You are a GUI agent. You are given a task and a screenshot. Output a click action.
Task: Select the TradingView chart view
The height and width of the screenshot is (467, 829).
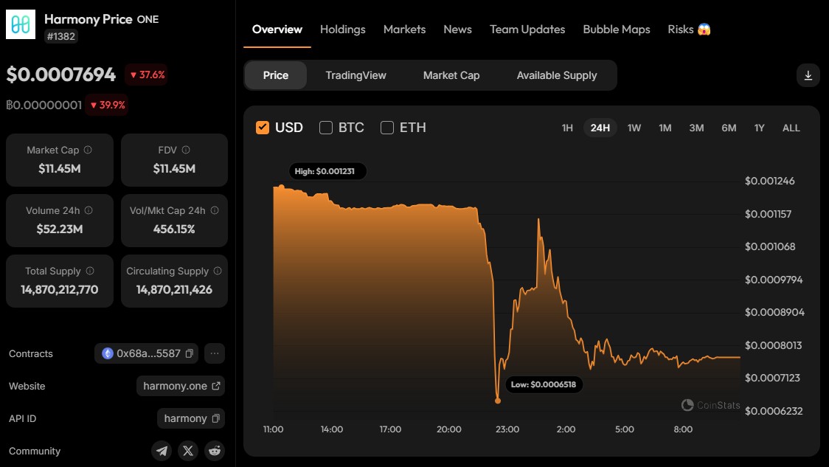[355, 76]
